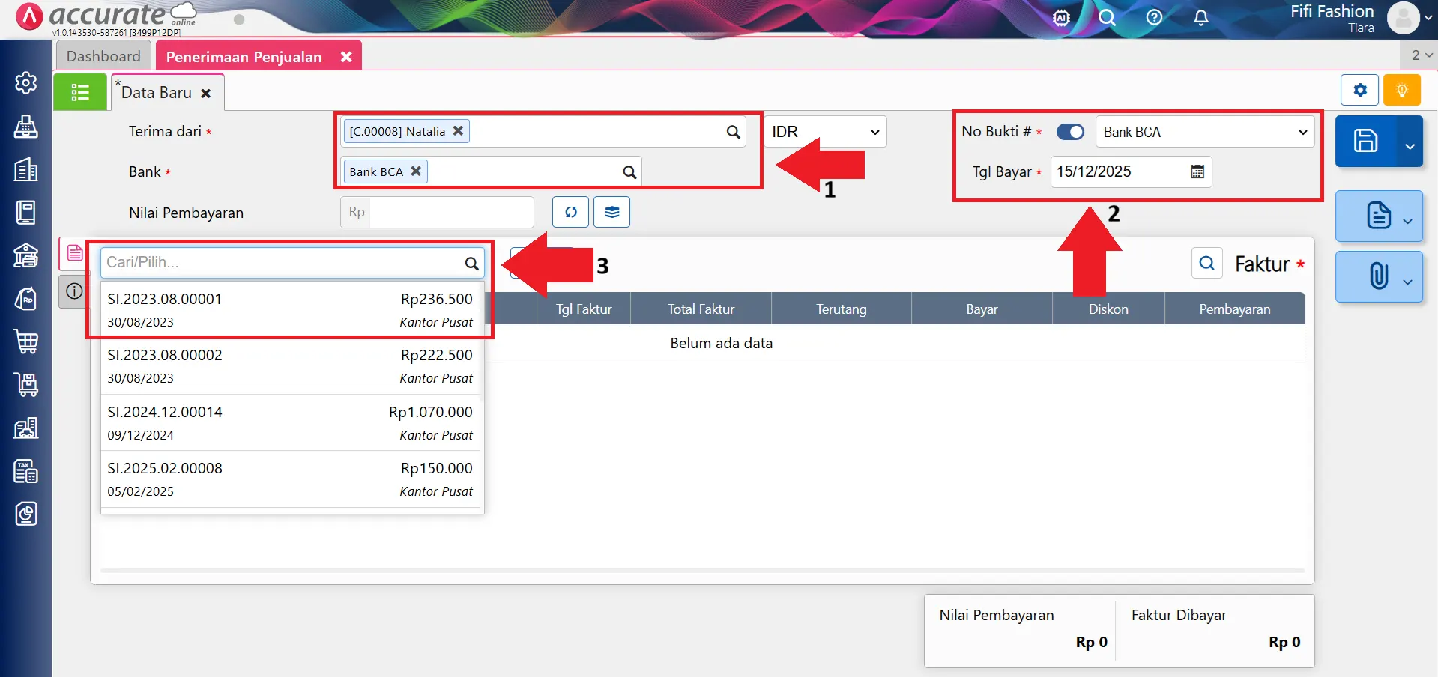This screenshot has width=1438, height=677.
Task: Select the Data Baru tab
Action: point(157,93)
